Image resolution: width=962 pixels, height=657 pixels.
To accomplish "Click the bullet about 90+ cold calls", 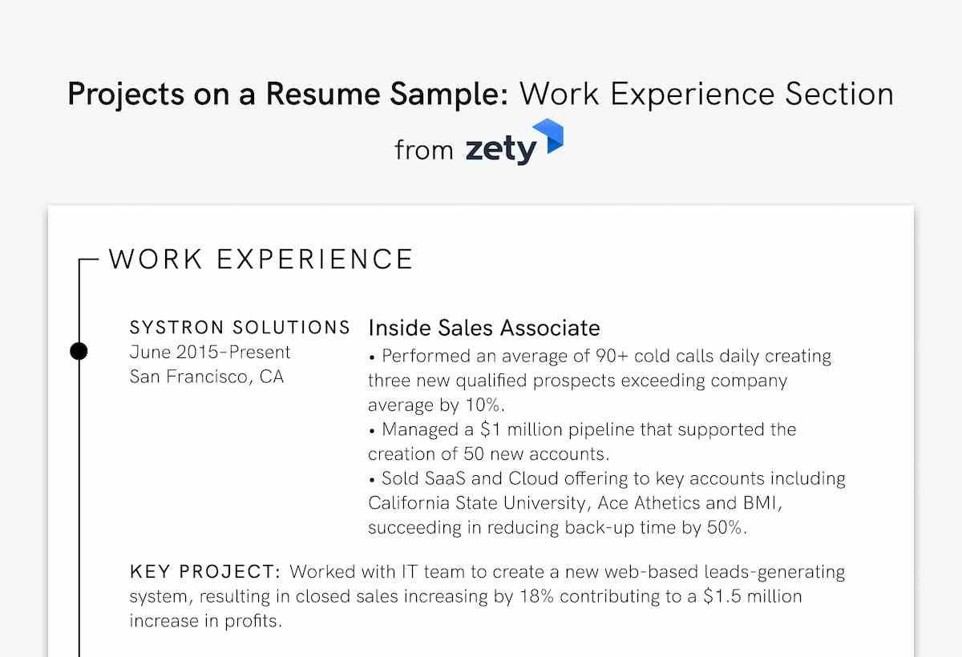I will tap(600, 356).
